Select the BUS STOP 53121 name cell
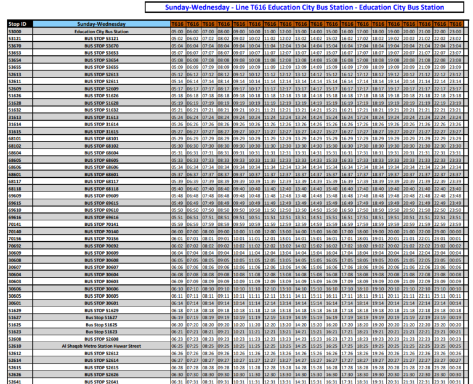 click(x=102, y=39)
